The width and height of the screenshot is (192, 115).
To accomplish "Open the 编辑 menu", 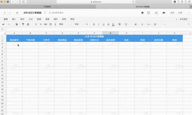I will coord(6,19).
